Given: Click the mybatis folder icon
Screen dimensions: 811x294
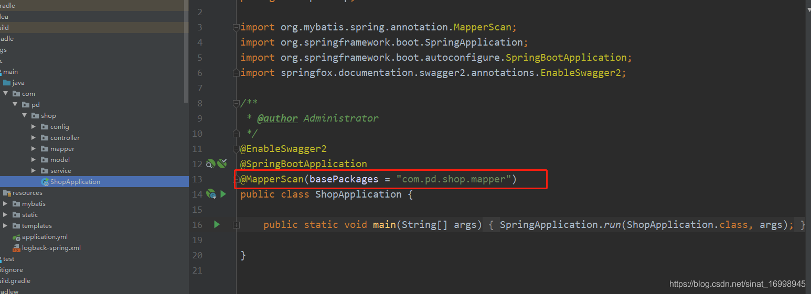Looking at the screenshot, I should [16, 204].
